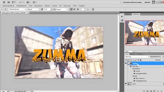This screenshot has width=164, height=92.
Task: Select the 234r2 document tab
Action: [x=14, y=13]
